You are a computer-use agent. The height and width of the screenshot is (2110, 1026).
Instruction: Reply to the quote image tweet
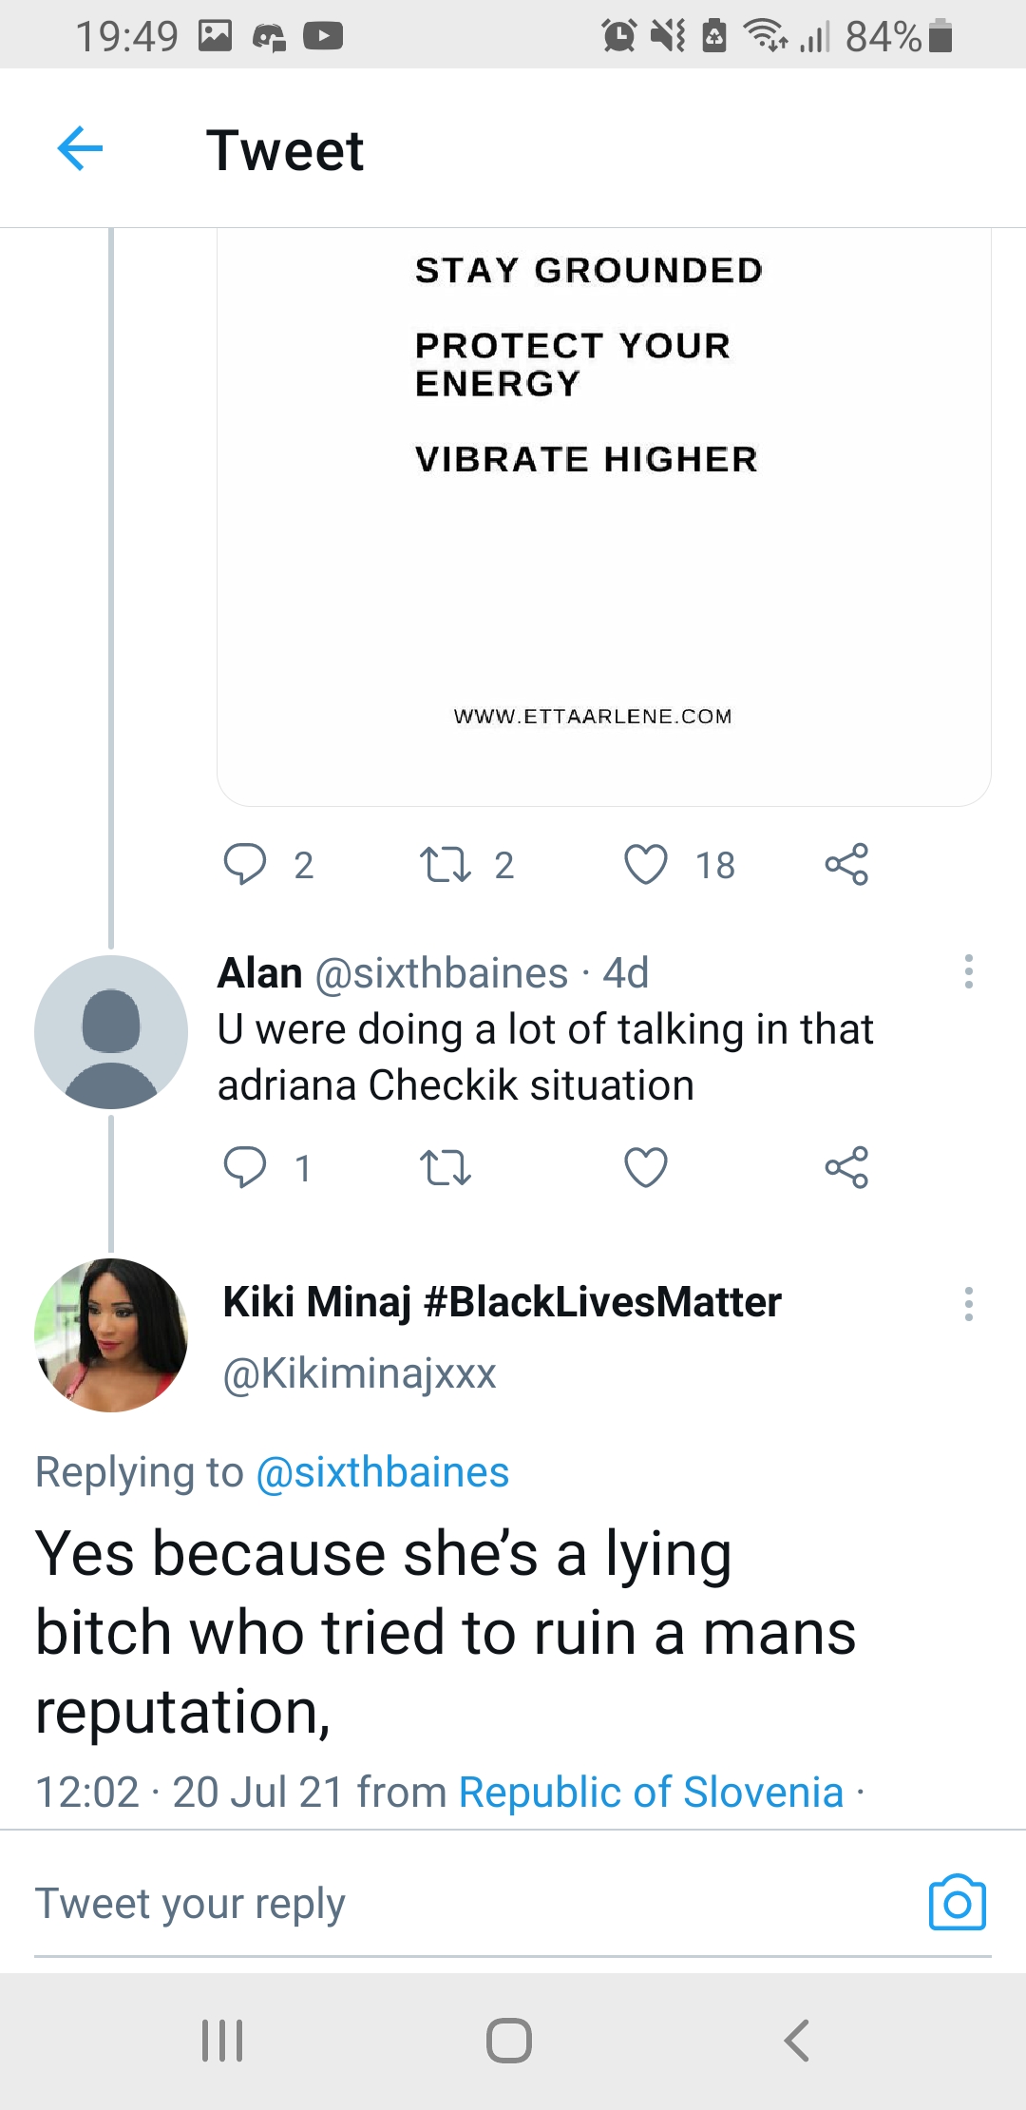pos(245,864)
